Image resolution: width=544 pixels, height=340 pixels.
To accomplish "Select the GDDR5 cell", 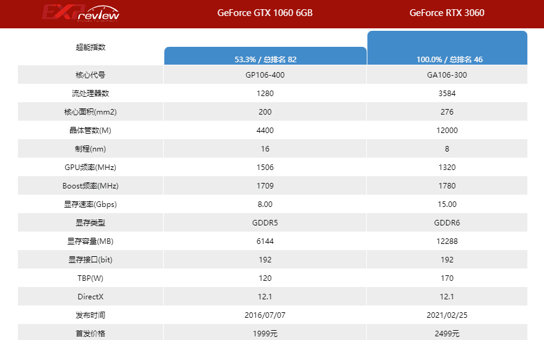I will (x=265, y=222).
